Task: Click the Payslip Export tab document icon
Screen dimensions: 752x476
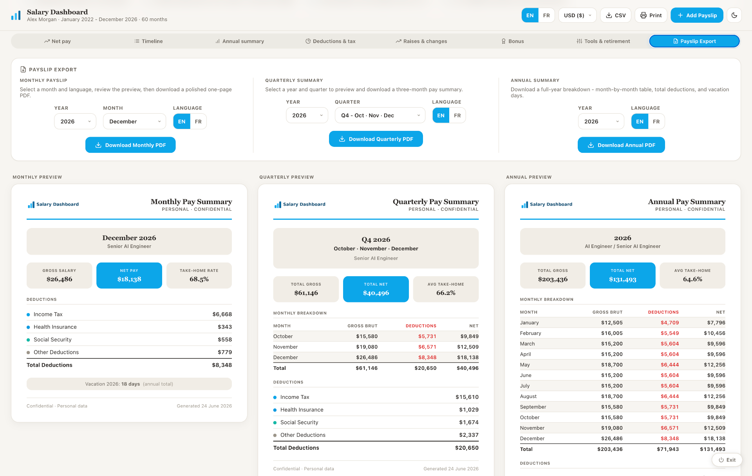Action: [676, 41]
